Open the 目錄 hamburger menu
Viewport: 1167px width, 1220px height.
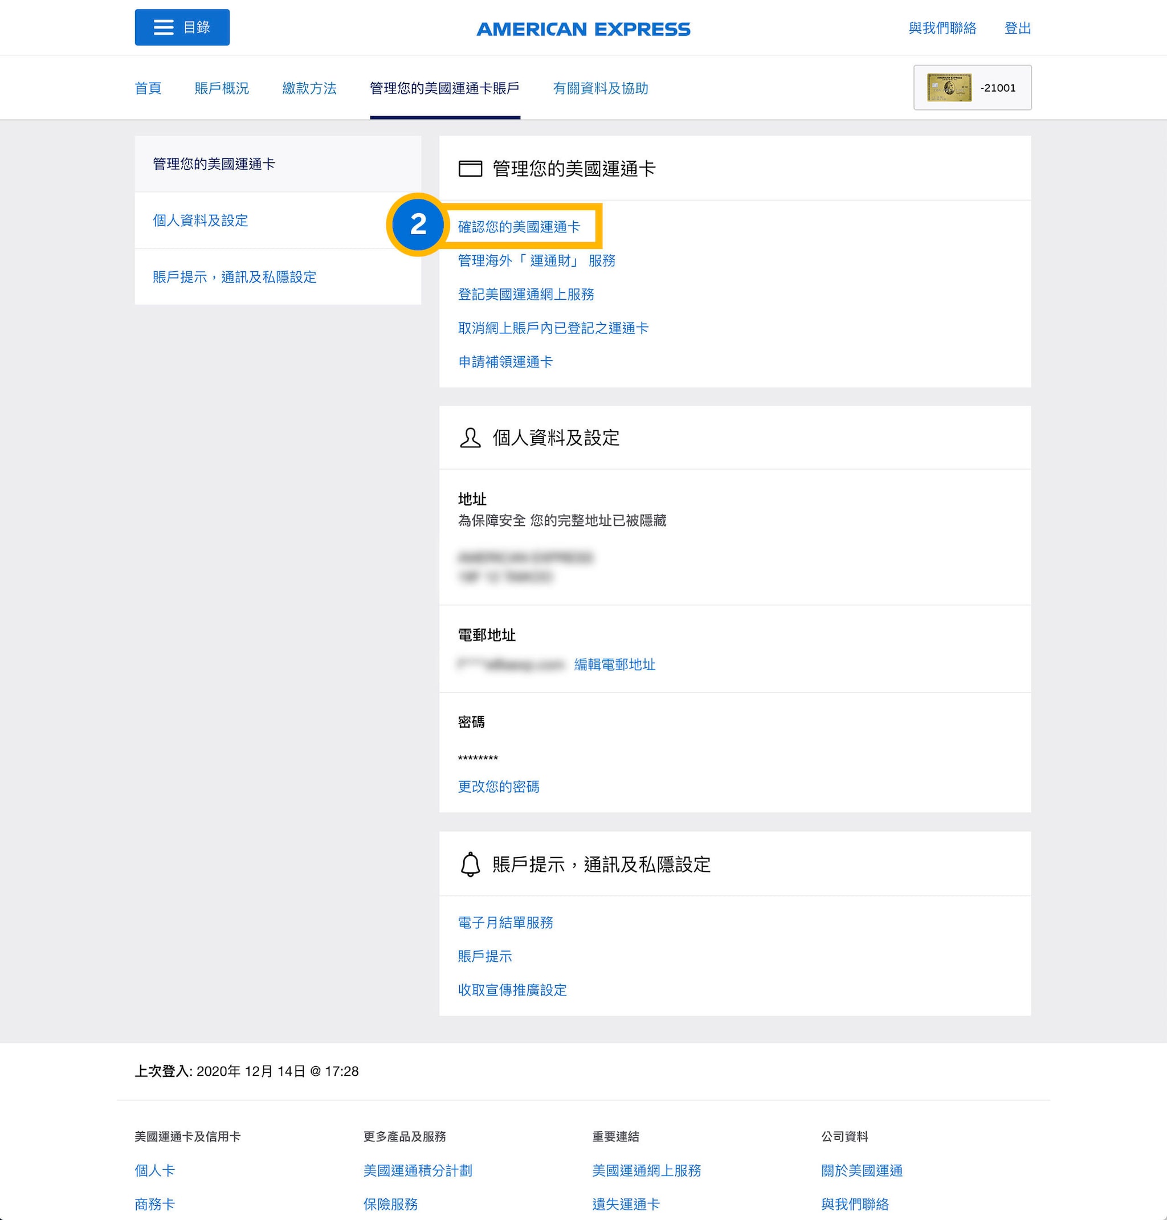tap(182, 27)
